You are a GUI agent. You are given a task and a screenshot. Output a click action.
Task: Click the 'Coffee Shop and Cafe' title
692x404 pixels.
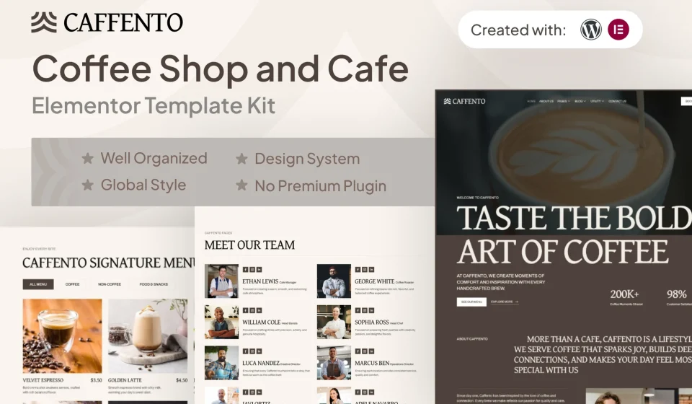(221, 69)
